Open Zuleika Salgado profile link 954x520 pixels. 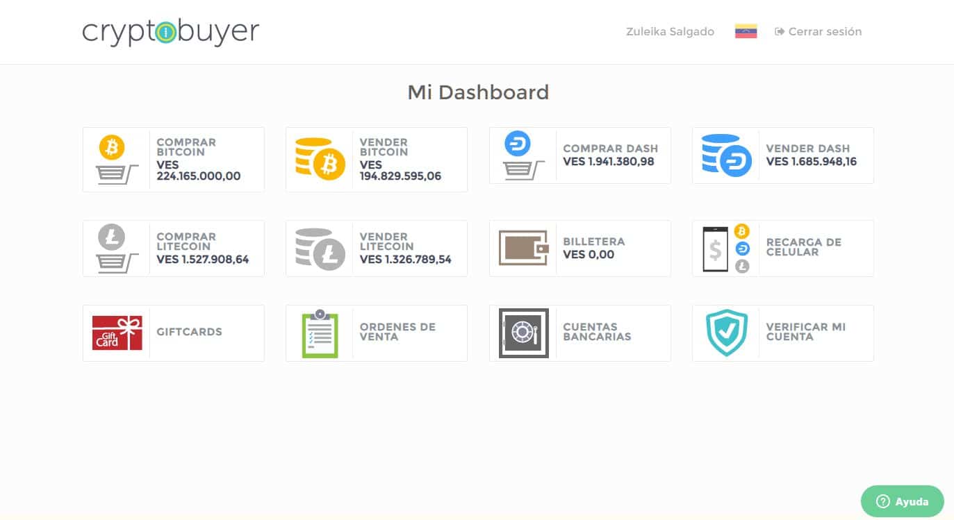[x=670, y=31]
